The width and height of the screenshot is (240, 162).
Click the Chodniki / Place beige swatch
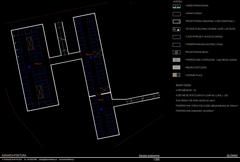[x=176, y=75]
